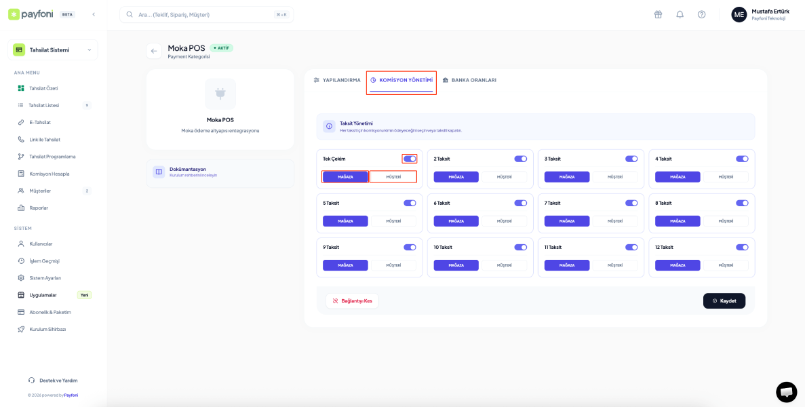805x407 pixels.
Task: Disable the 6 Taksit toggle
Action: tap(520, 203)
